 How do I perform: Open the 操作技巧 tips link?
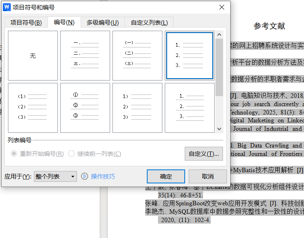(103, 176)
